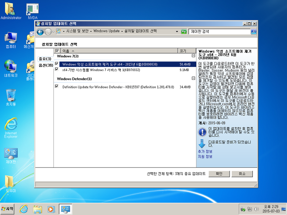Click the refresh button beside address bar
The width and height of the screenshot is (287, 215).
(x=184, y=31)
